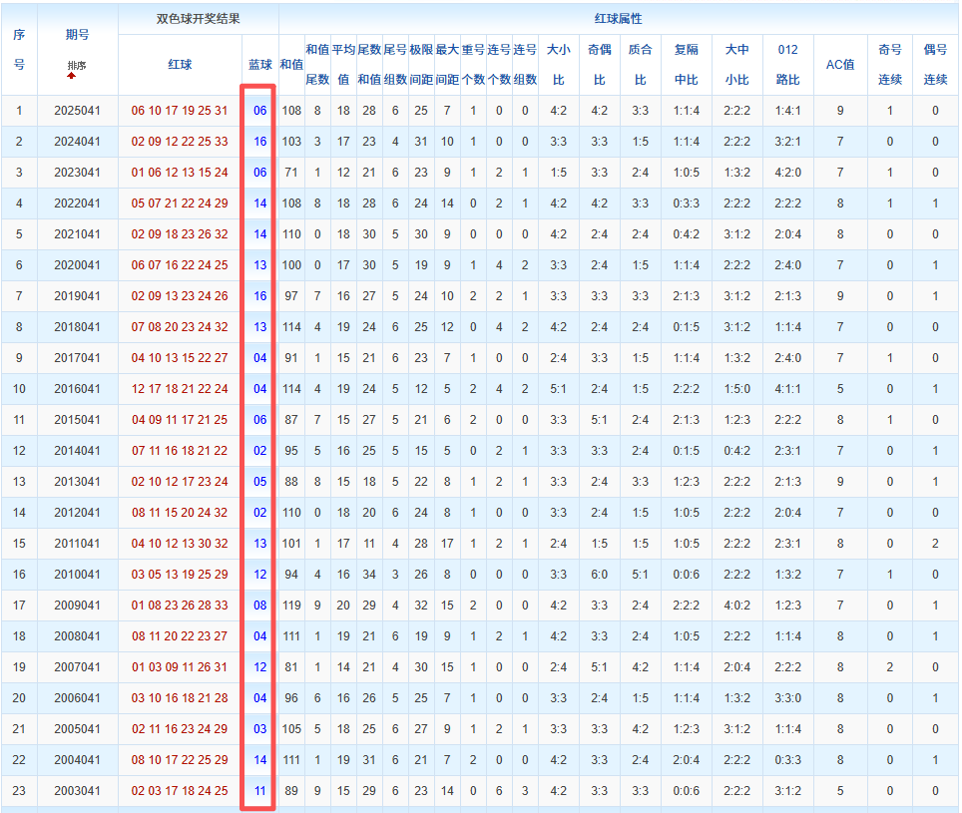Click issue number 2020041
Viewport: 962px width, 813px height.
click(77, 265)
